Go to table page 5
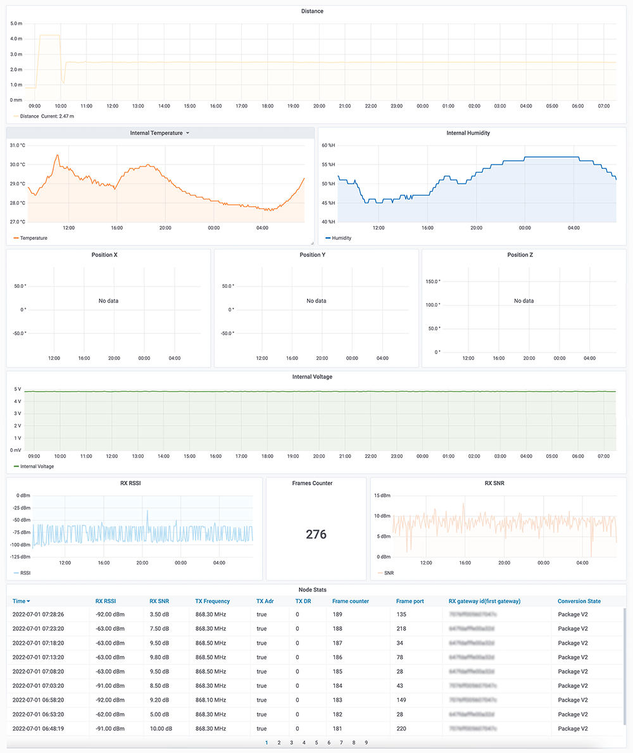This screenshot has width=633, height=753. click(x=316, y=743)
